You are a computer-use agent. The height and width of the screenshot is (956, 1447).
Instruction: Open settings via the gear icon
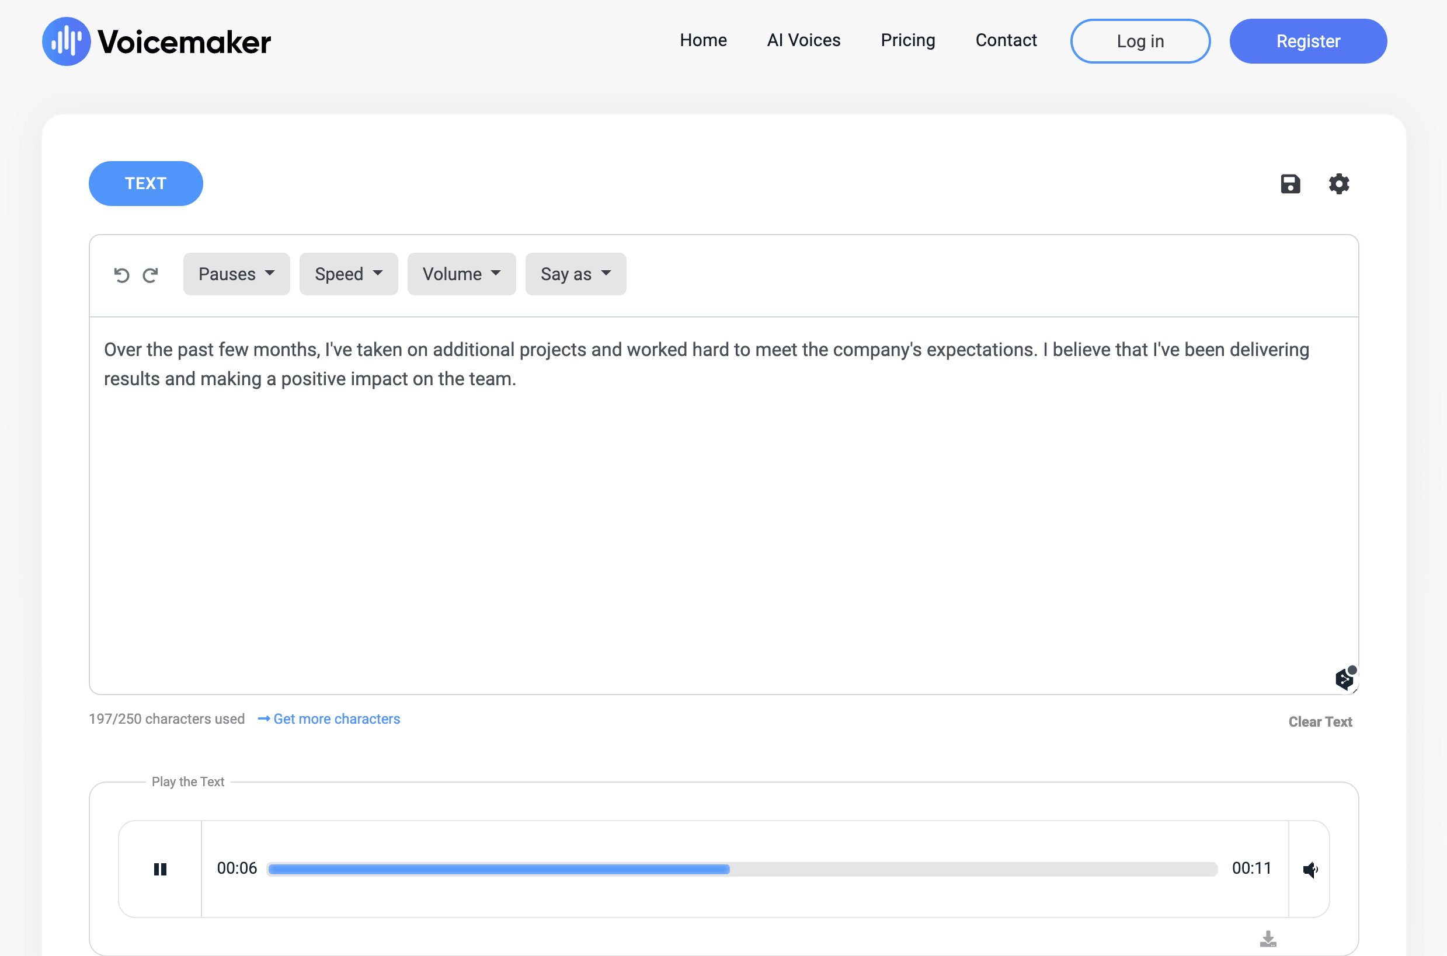(1338, 183)
